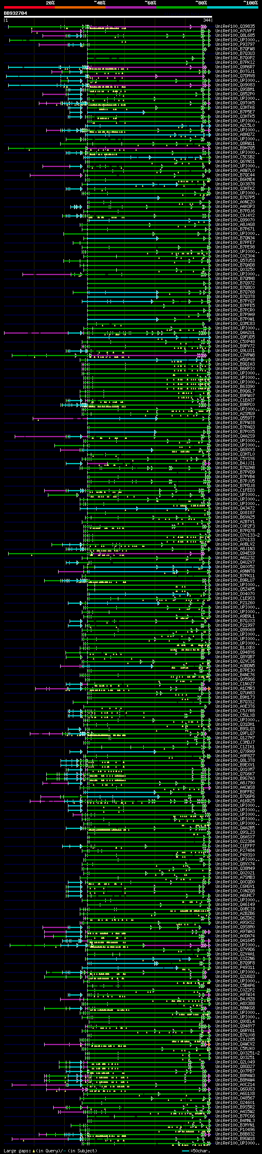The image size is (262, 1154).
Task: Click the UniRef100_Q7DMV8 entry
Action: pyautogui.click(x=235, y=76)
